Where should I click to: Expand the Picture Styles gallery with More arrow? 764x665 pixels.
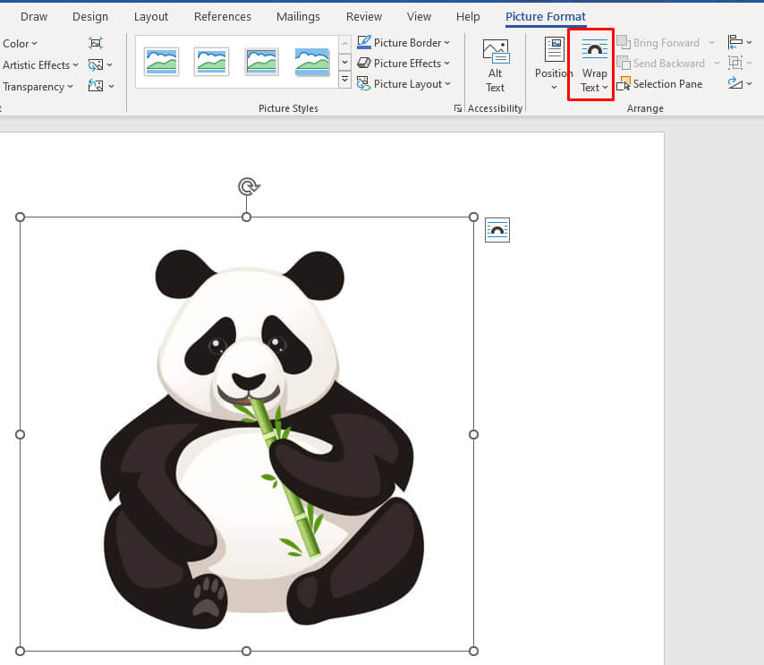click(344, 81)
